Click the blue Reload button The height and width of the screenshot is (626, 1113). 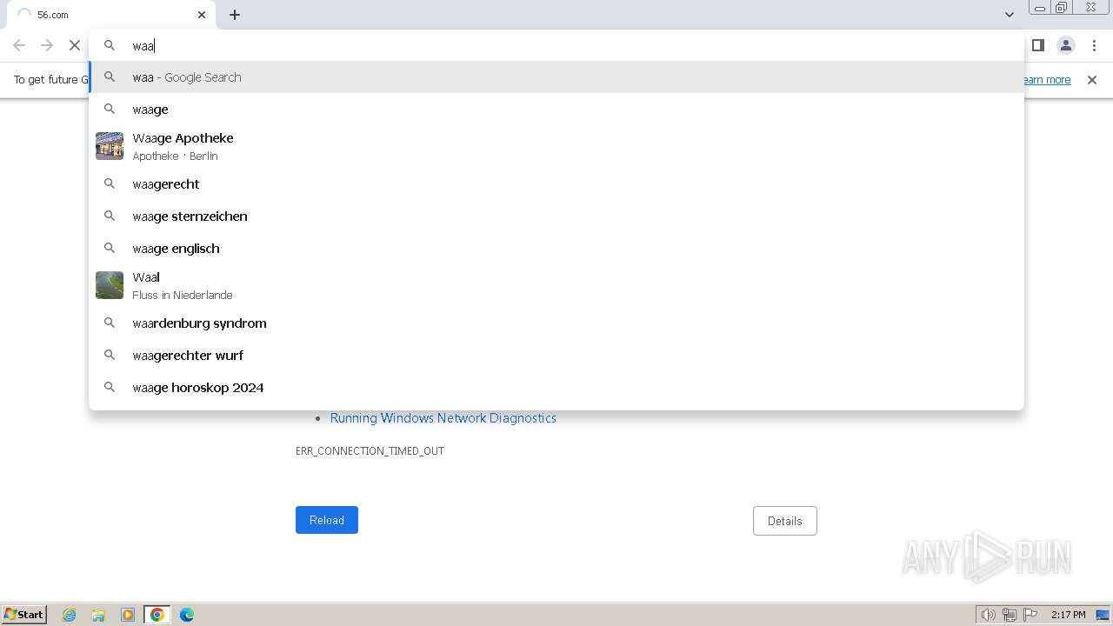pos(327,520)
